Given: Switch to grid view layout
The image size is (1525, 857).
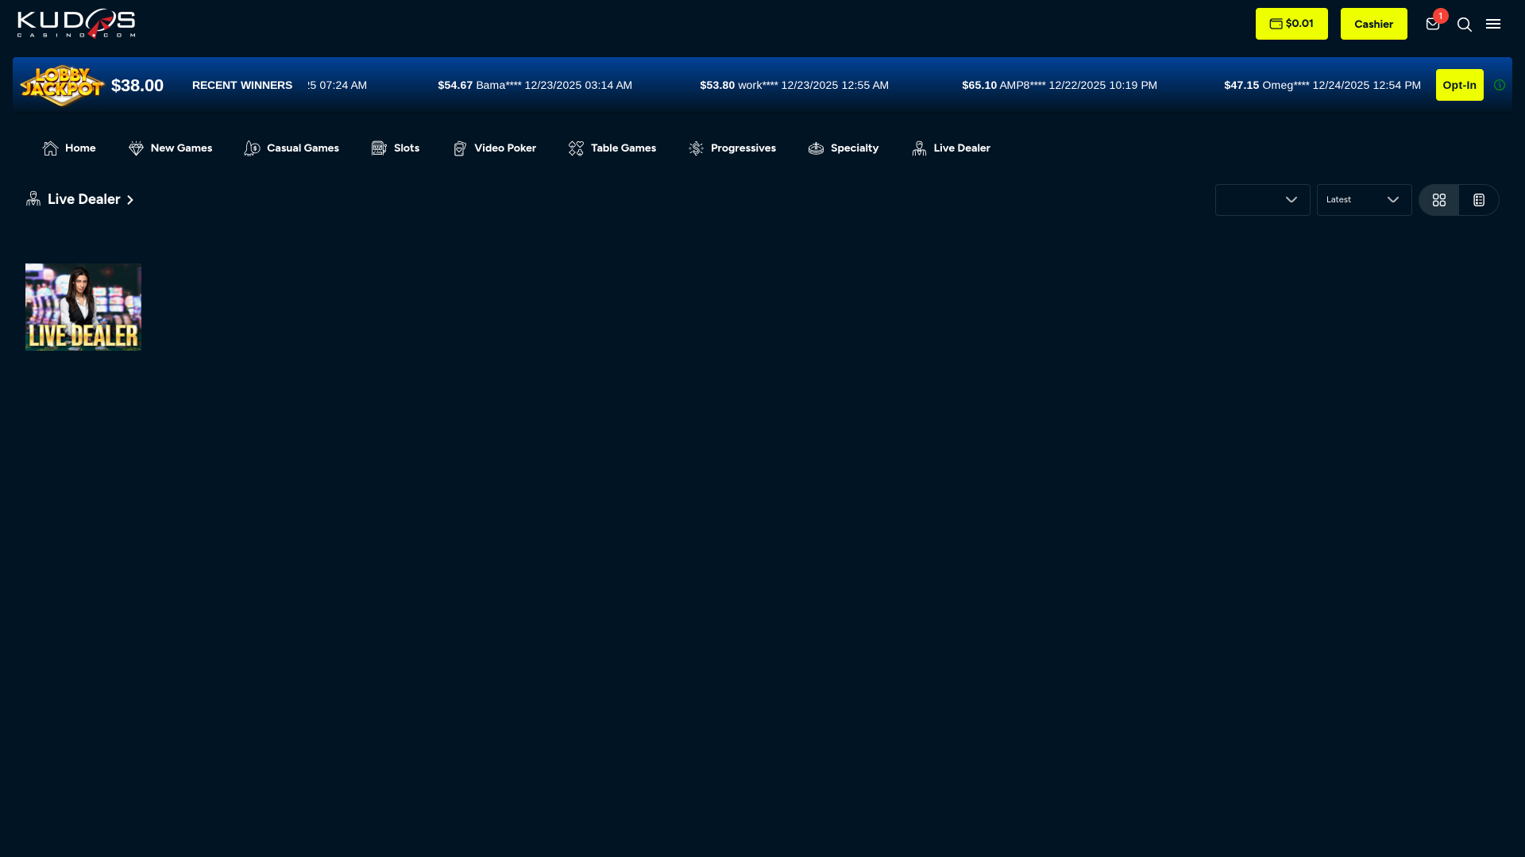Looking at the screenshot, I should tap(1439, 200).
